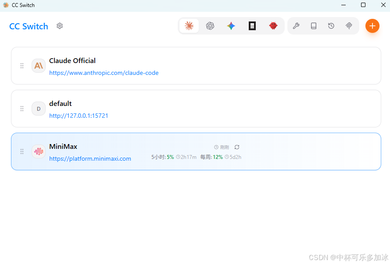Viewport: 390px width, 264px height.
Task: Click the 2h17m reset timer
Action: 186,157
